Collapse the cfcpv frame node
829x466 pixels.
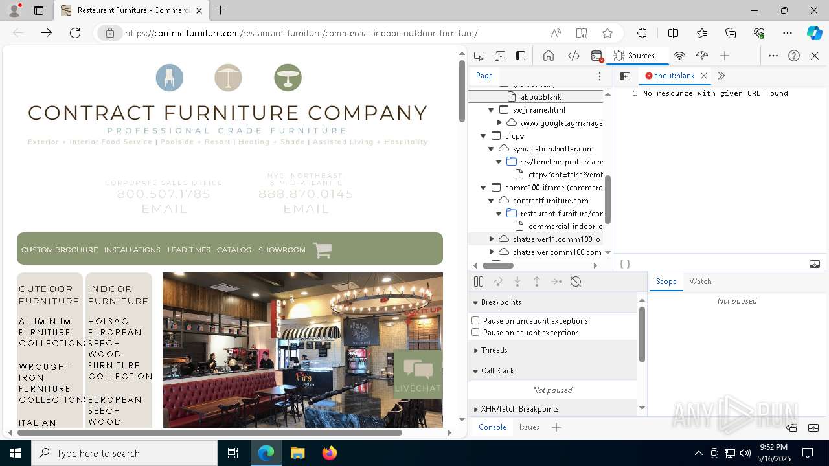coord(483,136)
